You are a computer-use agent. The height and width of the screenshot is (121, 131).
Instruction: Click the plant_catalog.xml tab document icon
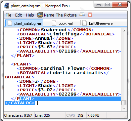[10, 23]
